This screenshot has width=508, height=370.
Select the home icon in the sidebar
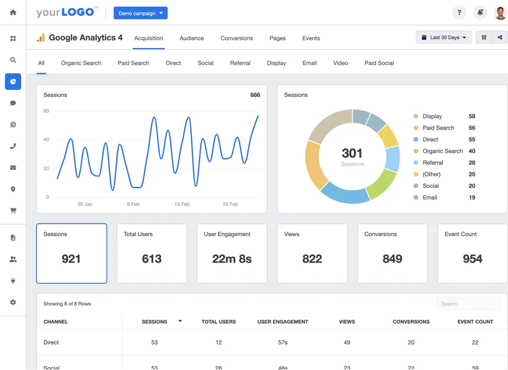pos(12,12)
